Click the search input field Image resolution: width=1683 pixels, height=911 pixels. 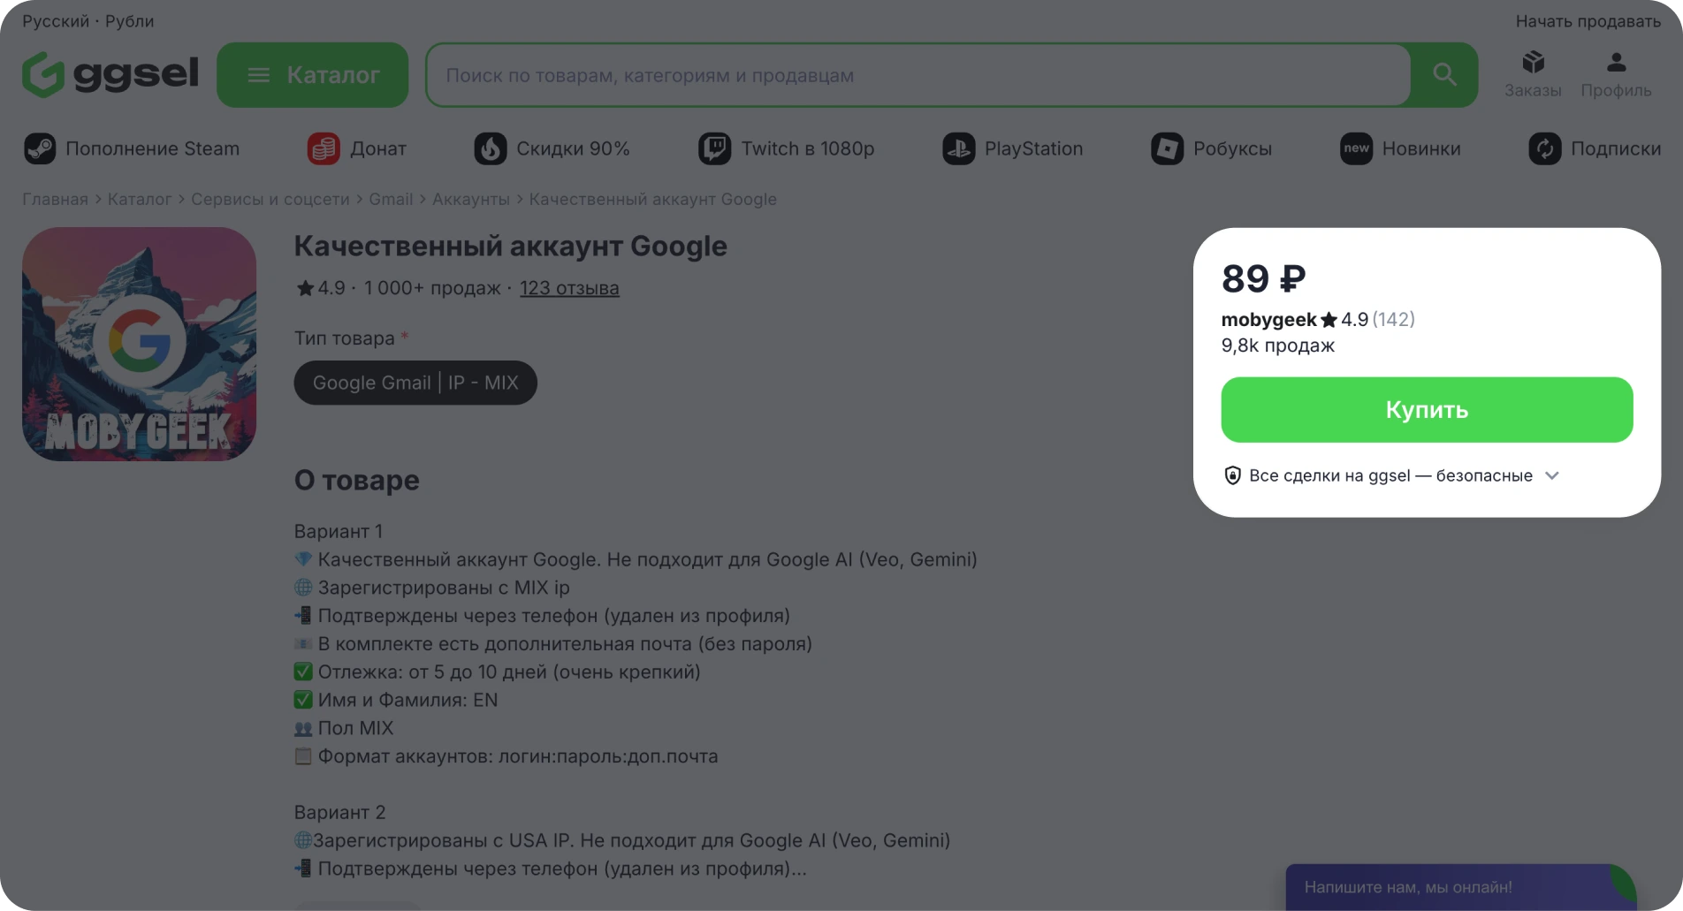[918, 75]
